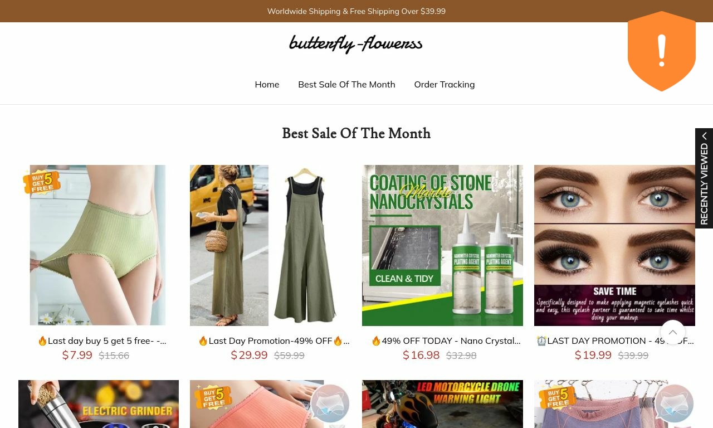Open the Nano Crystal coating product image
Image resolution: width=713 pixels, height=428 pixels.
pos(442,245)
